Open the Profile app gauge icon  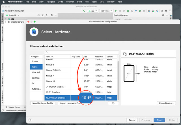[136, 11]
